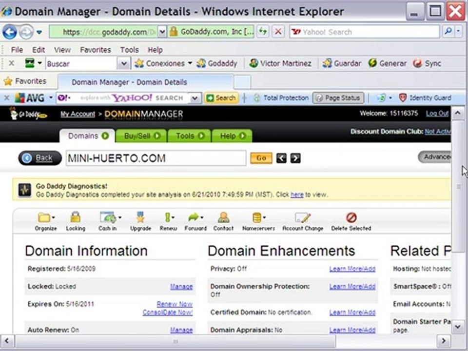Go to next domain arrow icon
The image size is (468, 351).
(x=295, y=158)
